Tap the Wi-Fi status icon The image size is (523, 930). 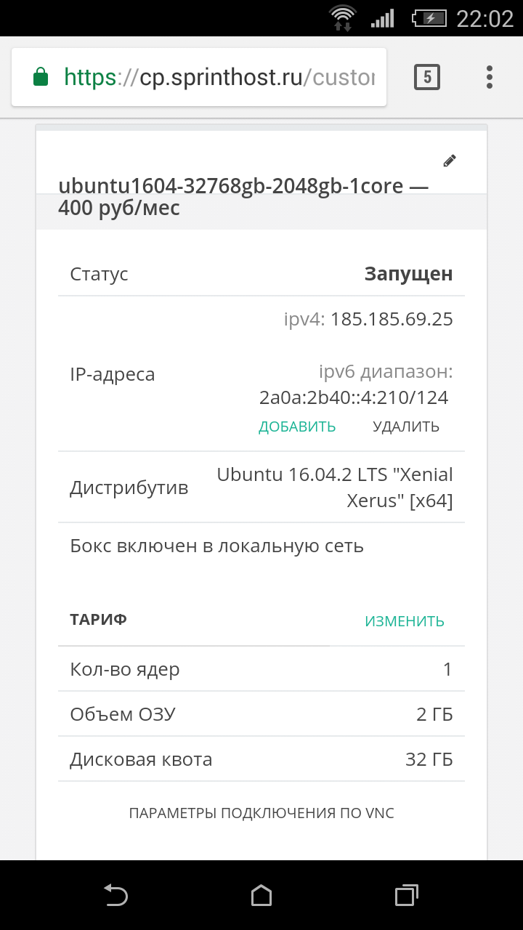341,17
